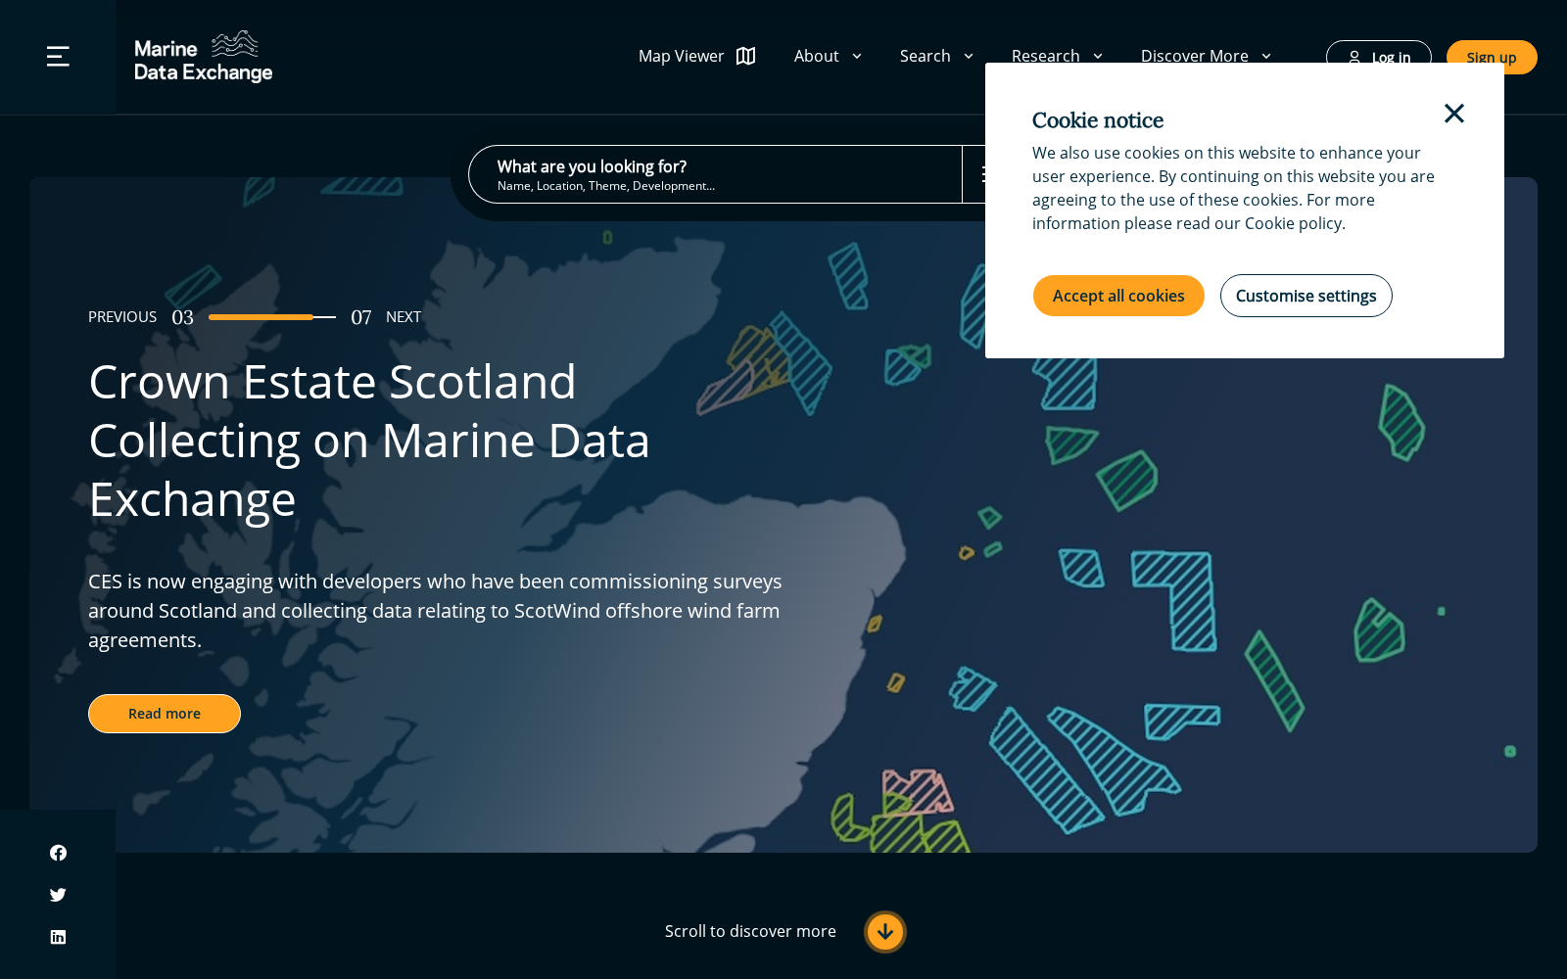Expand the Research dropdown chevron
1567x979 pixels.
coord(1098,56)
